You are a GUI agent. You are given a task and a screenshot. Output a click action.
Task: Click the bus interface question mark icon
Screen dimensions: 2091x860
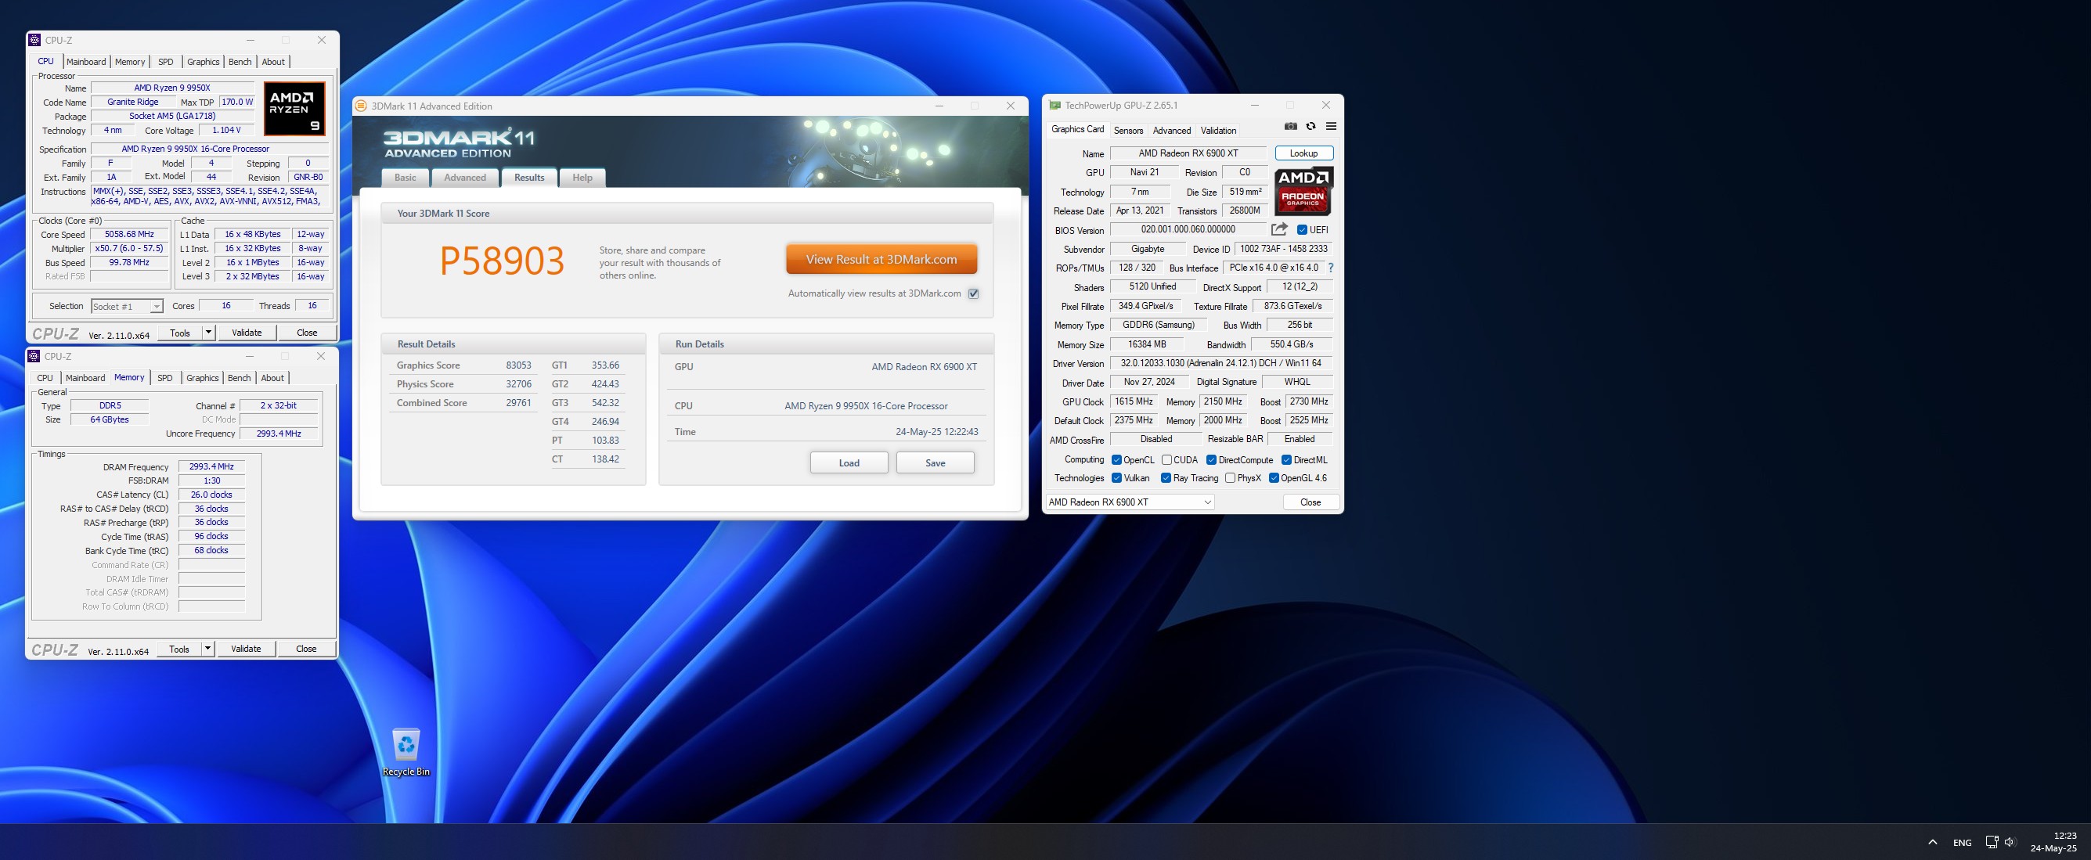tap(1330, 268)
